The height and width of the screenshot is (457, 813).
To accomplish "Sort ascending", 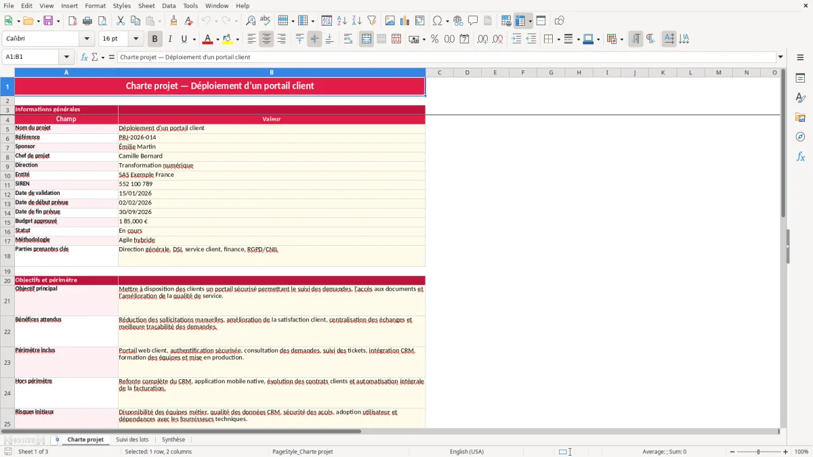I will tap(342, 21).
